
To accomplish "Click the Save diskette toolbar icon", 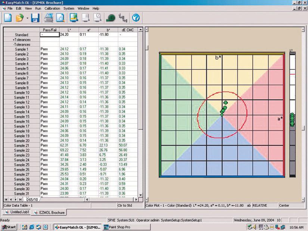I will pos(35,18).
